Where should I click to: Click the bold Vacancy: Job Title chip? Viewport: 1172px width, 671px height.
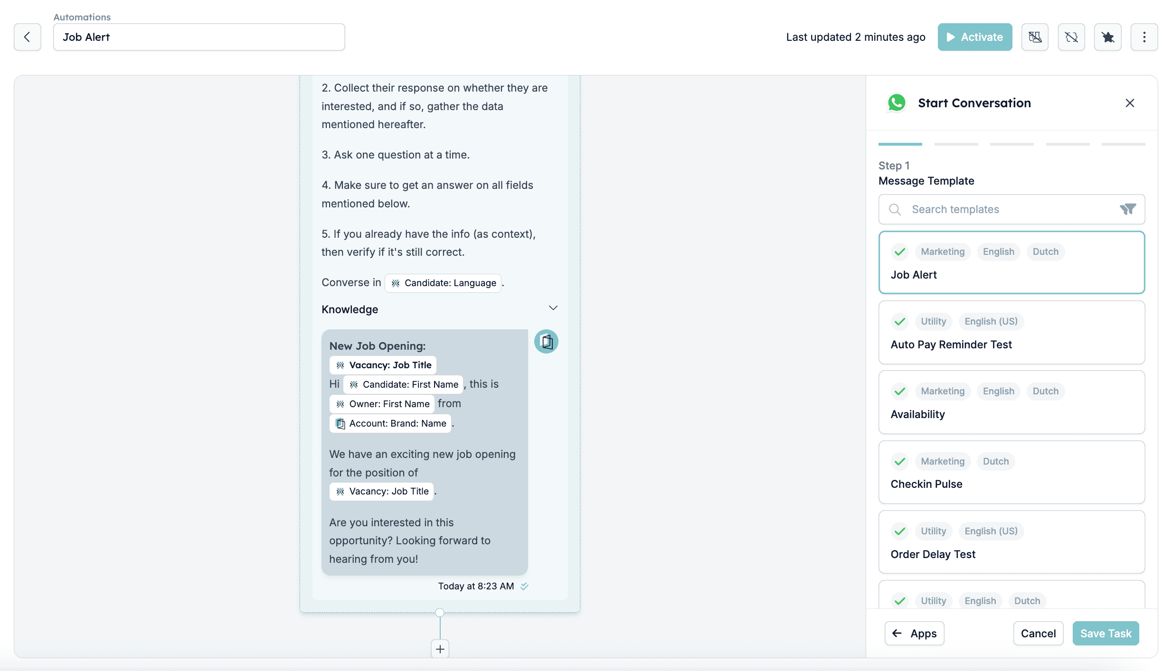(383, 365)
